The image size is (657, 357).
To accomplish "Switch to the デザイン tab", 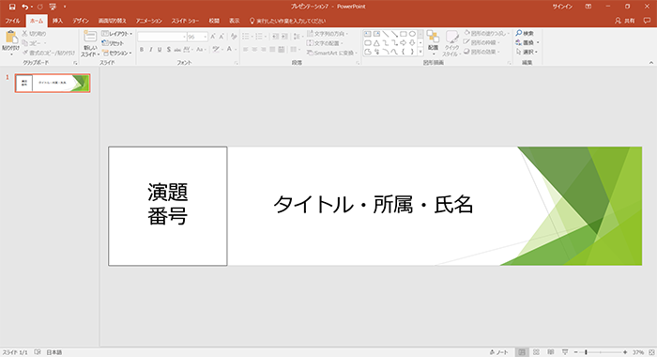I will (x=81, y=21).
